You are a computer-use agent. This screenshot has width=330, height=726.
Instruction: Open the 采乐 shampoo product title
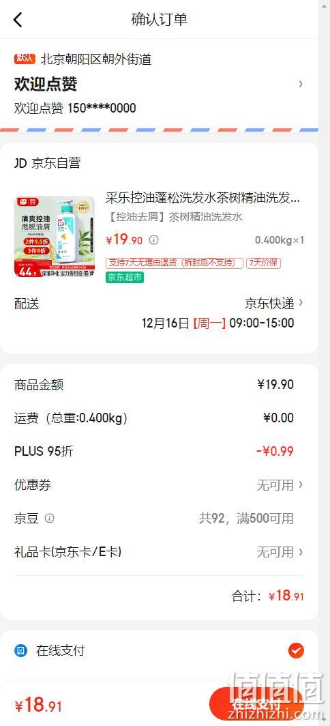[202, 198]
